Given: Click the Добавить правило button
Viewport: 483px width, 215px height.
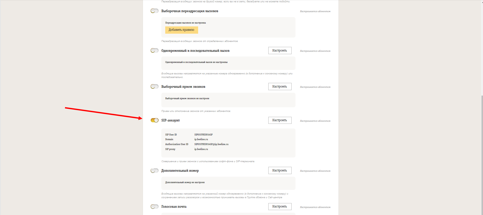Looking at the screenshot, I should point(182,30).
